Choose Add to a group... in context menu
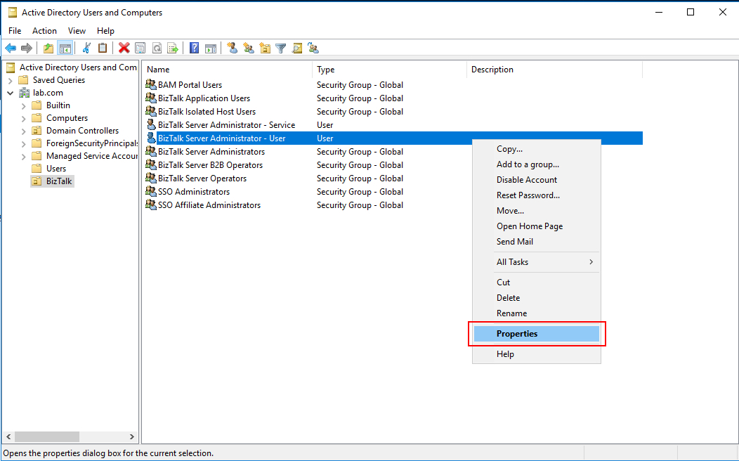 pyautogui.click(x=537, y=164)
